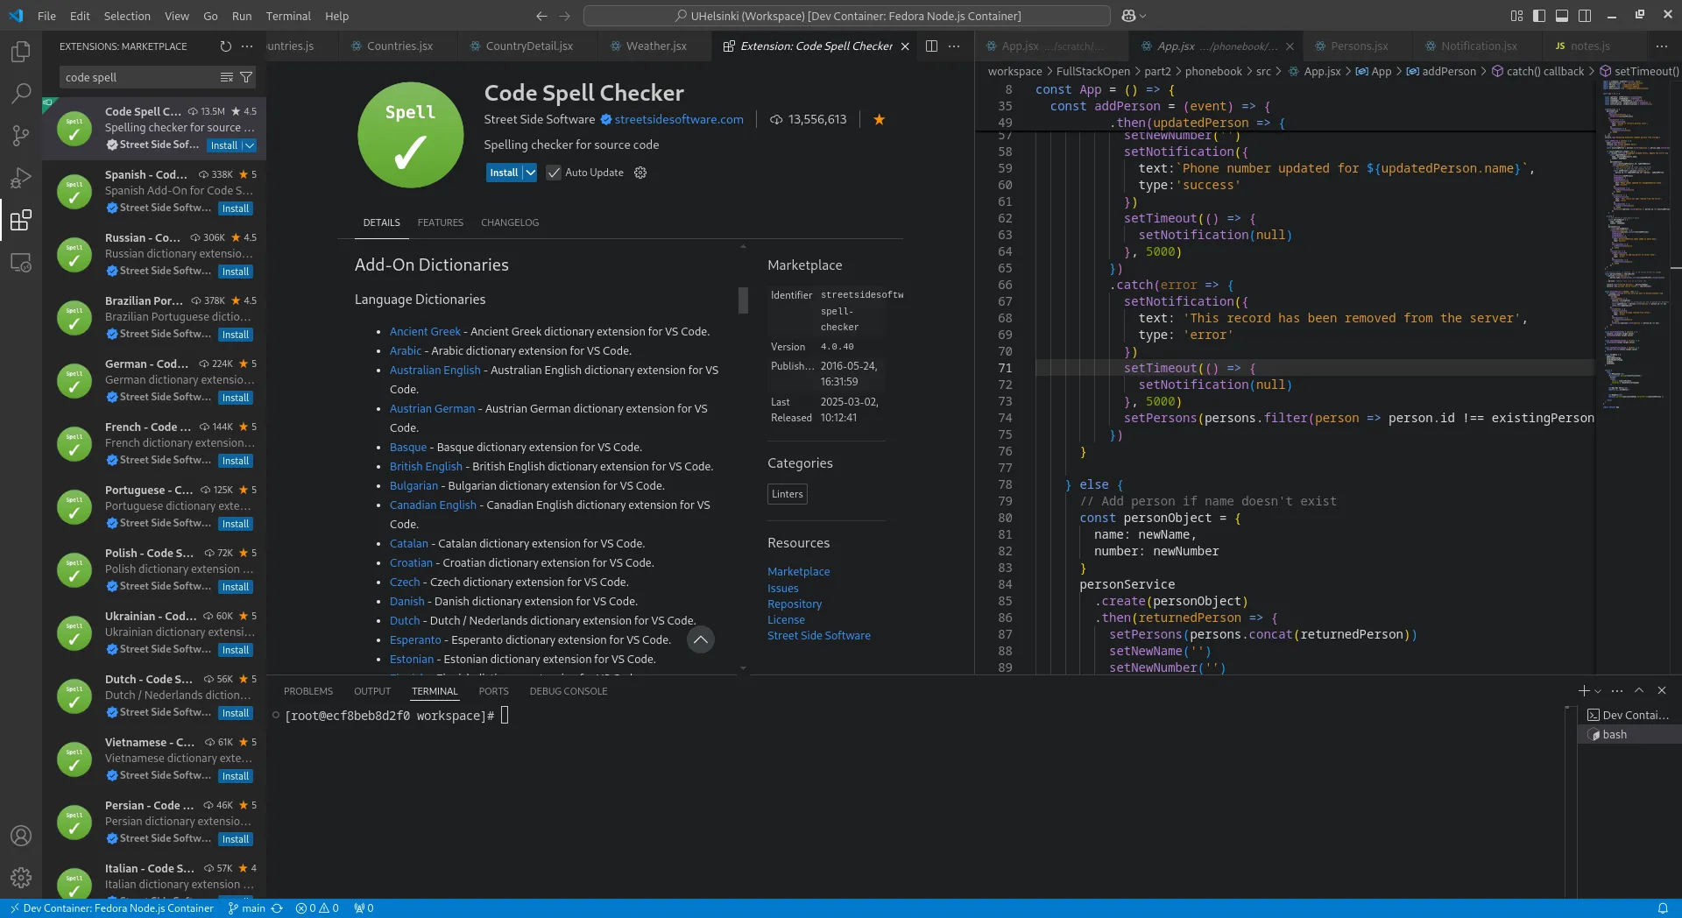The height and width of the screenshot is (918, 1682).
Task: Open the Search view in activity bar
Action: (x=21, y=93)
